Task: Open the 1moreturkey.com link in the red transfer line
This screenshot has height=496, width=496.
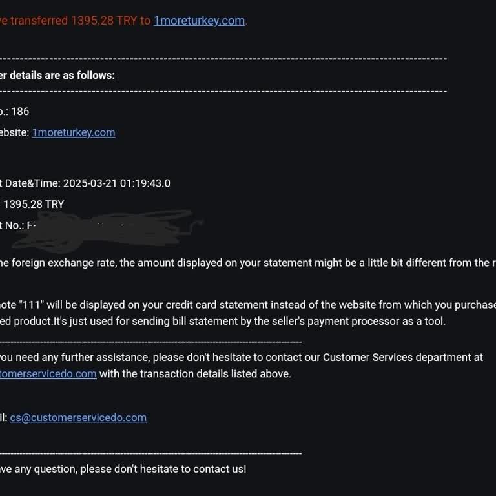Action: [199, 21]
